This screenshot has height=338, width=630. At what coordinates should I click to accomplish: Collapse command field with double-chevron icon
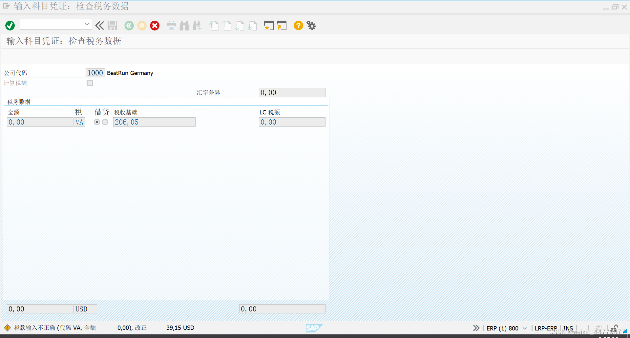pos(99,26)
